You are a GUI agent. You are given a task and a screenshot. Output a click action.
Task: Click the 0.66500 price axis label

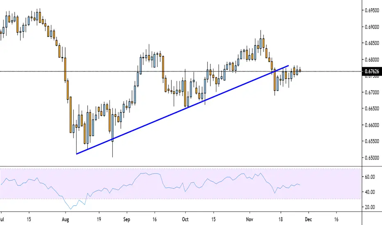(x=372, y=108)
